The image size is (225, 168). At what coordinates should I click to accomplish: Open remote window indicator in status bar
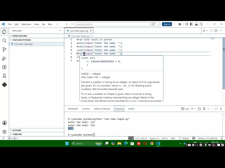(3, 138)
